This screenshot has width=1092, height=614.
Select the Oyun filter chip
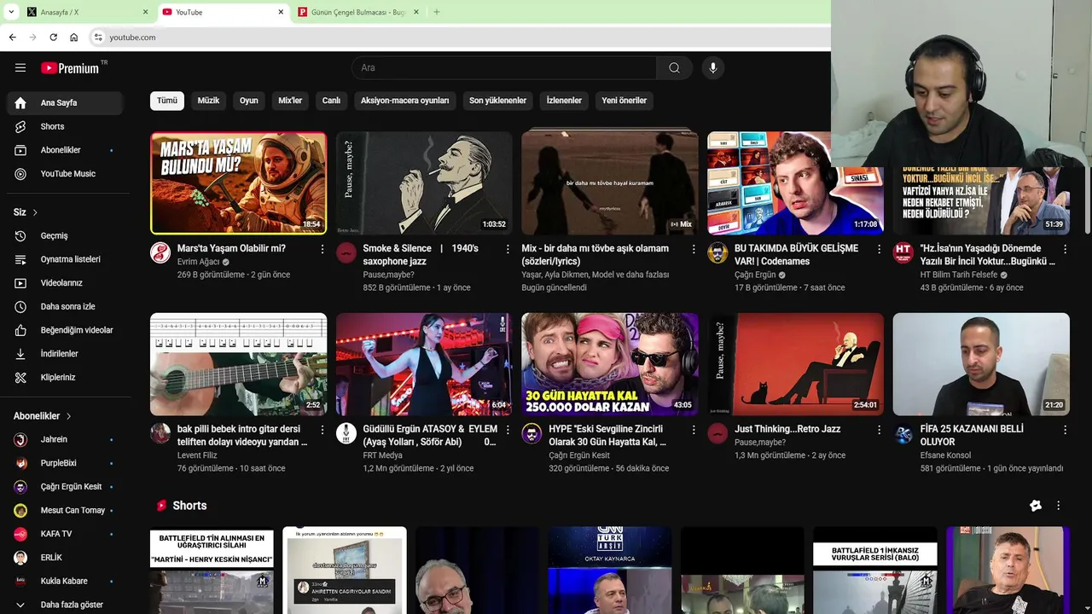point(248,101)
